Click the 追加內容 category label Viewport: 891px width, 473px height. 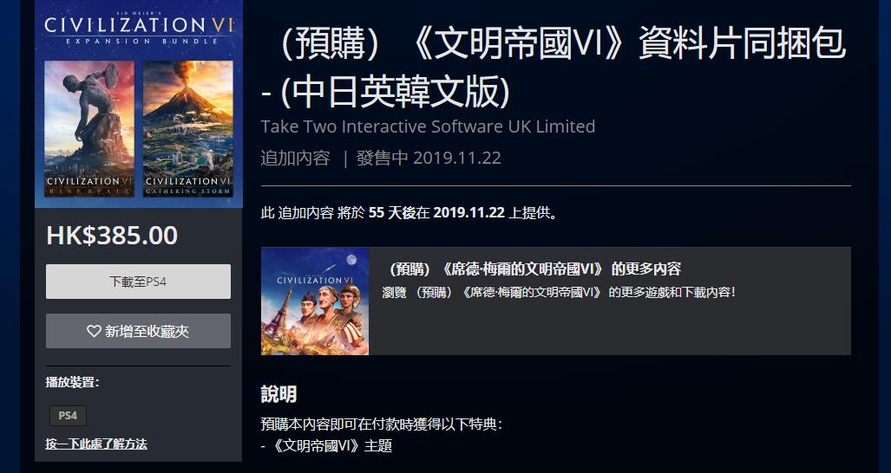click(x=296, y=158)
